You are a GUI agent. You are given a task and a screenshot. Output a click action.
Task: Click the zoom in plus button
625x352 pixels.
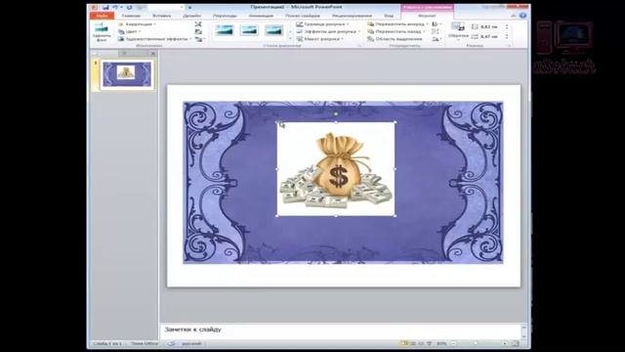click(x=504, y=343)
